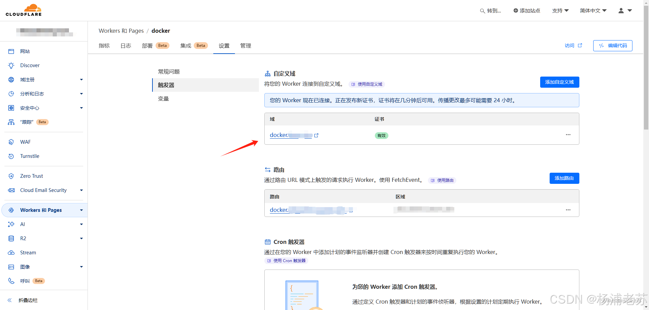
Task: Click the Turnstile icon
Action: pos(11,156)
